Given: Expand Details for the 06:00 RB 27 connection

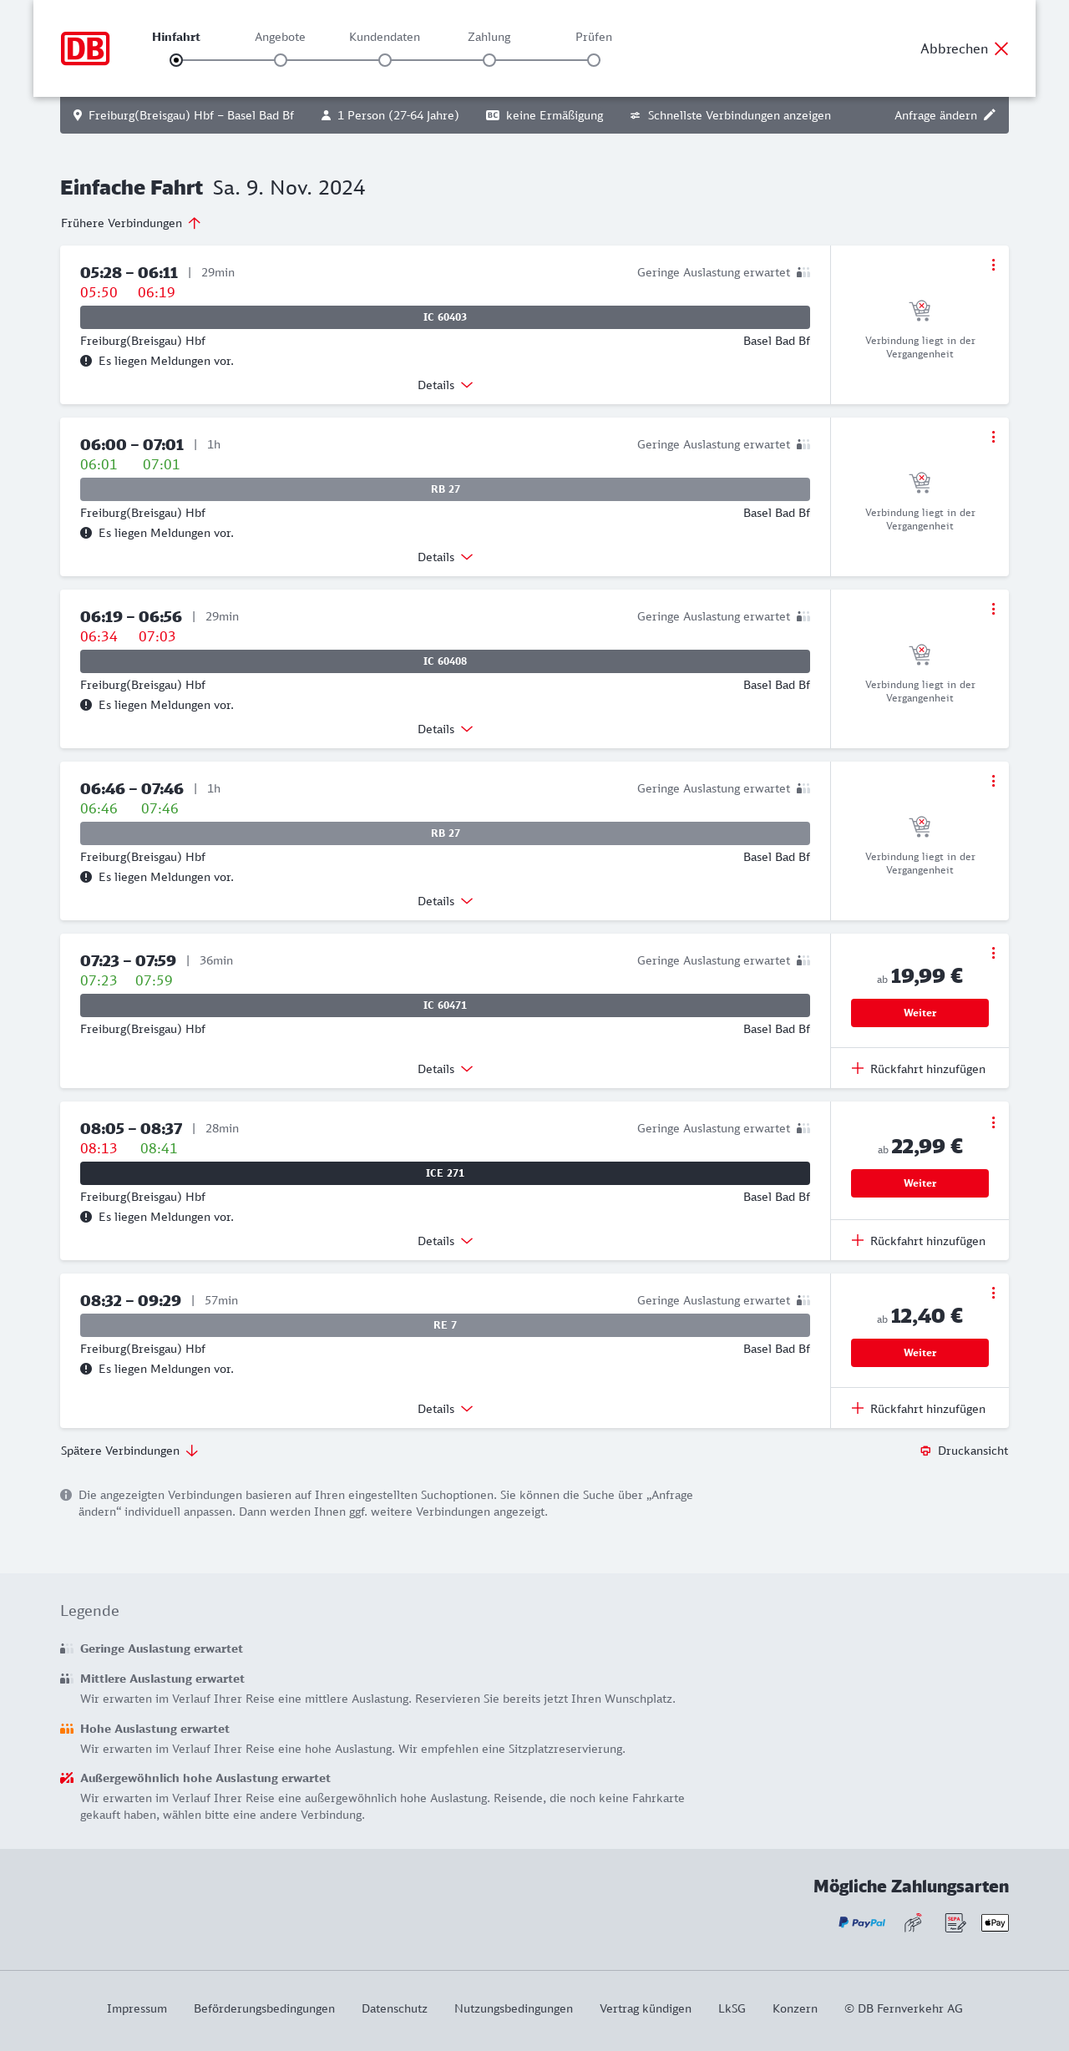Looking at the screenshot, I should (445, 557).
